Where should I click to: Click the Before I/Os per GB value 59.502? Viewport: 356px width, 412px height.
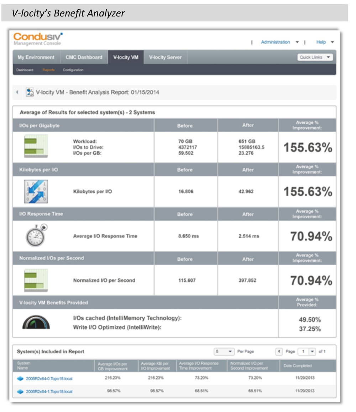(x=186, y=153)
